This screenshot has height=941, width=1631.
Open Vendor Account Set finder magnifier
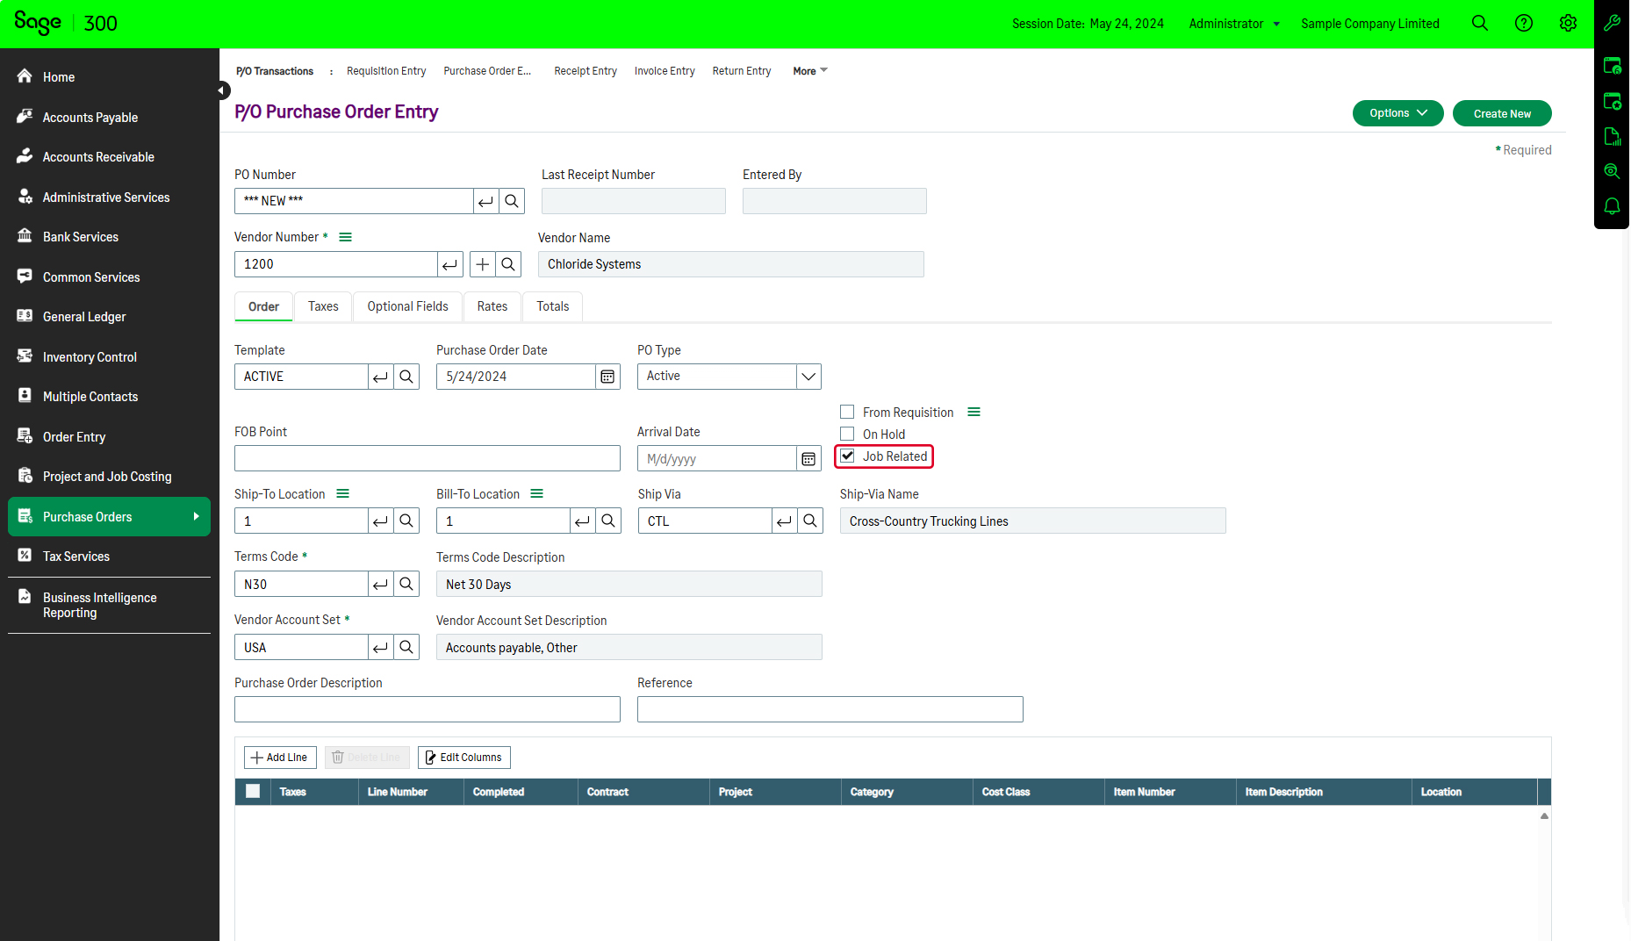point(406,647)
